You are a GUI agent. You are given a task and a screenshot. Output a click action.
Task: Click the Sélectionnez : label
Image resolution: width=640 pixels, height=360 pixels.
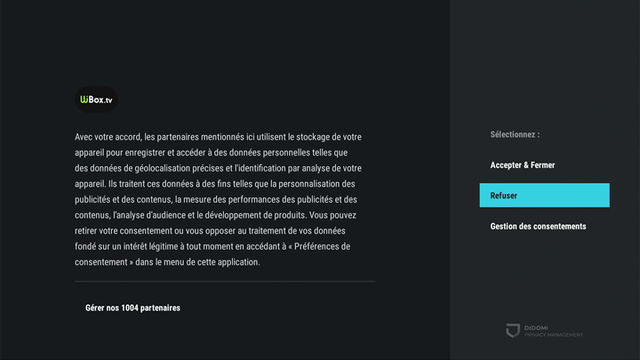pyautogui.click(x=515, y=135)
